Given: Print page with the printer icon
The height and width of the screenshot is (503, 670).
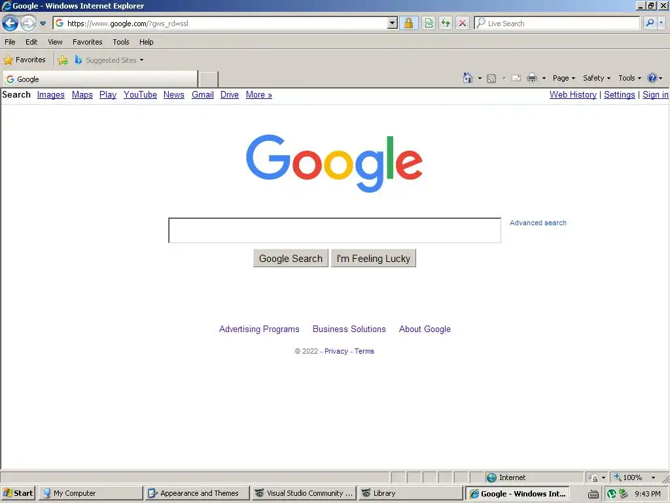Looking at the screenshot, I should point(532,79).
